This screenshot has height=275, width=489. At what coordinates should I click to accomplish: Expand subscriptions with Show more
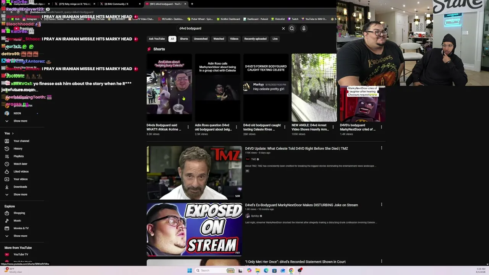click(20, 121)
